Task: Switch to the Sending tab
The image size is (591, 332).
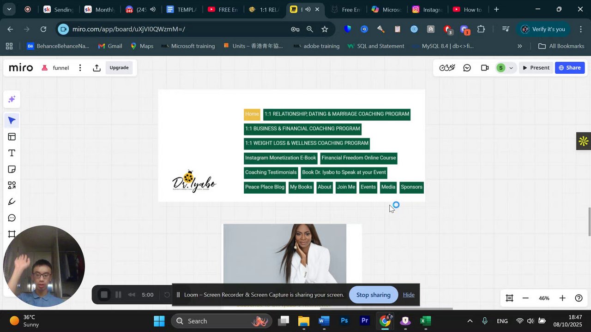Action: pyautogui.click(x=58, y=9)
